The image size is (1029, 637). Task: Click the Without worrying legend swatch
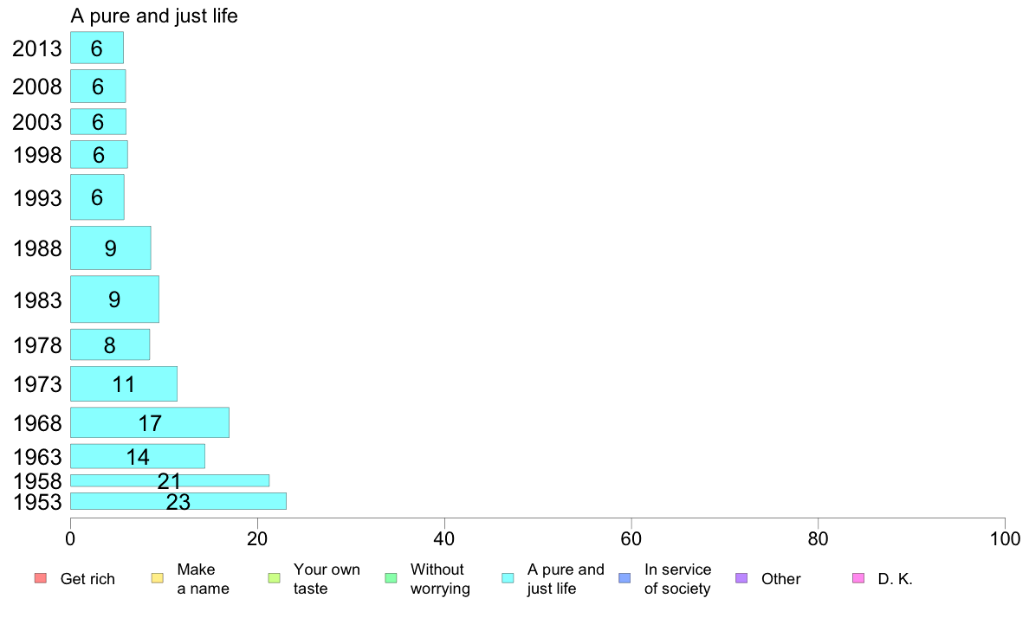[x=391, y=578]
